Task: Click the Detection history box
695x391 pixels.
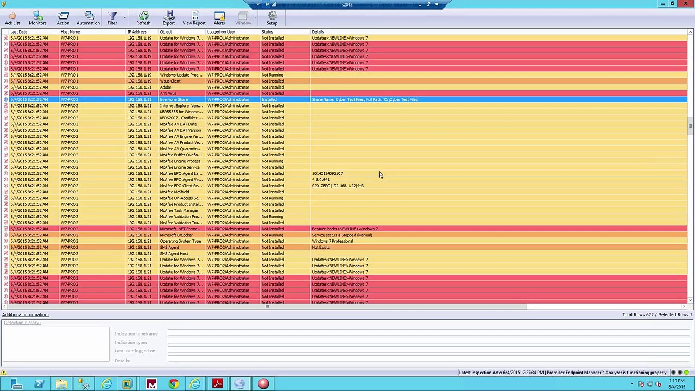Action: (x=55, y=343)
